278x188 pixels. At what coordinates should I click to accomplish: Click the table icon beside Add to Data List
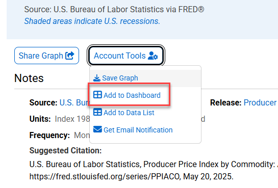click(x=97, y=112)
